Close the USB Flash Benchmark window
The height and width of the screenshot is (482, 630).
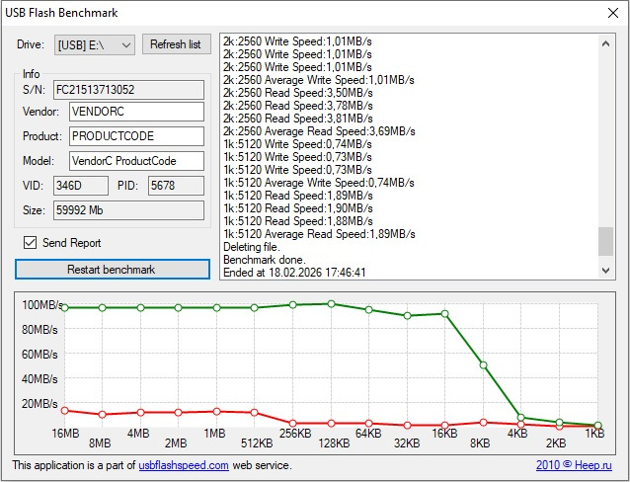pos(613,13)
